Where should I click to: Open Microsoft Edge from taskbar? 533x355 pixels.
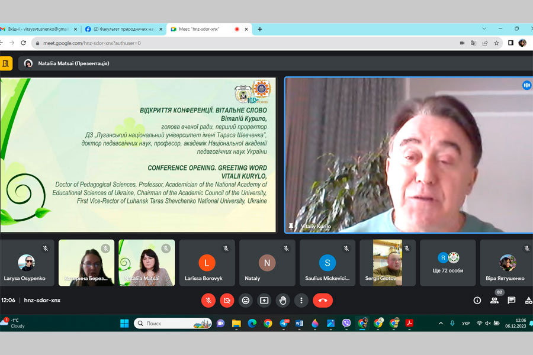click(252, 324)
